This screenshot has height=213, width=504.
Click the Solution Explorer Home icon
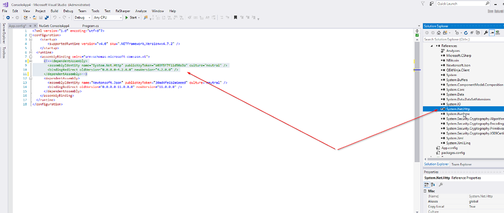[x=440, y=32]
